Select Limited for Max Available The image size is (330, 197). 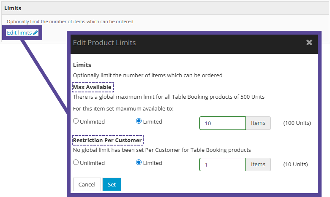(139, 121)
